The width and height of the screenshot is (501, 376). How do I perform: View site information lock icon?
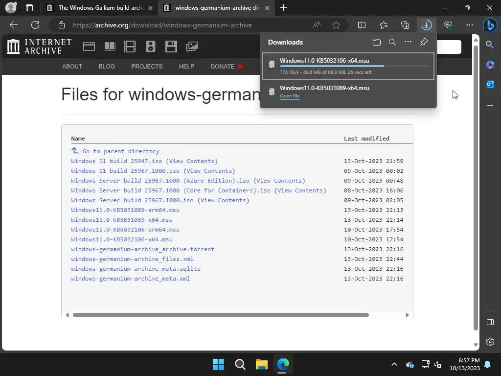pyautogui.click(x=62, y=25)
